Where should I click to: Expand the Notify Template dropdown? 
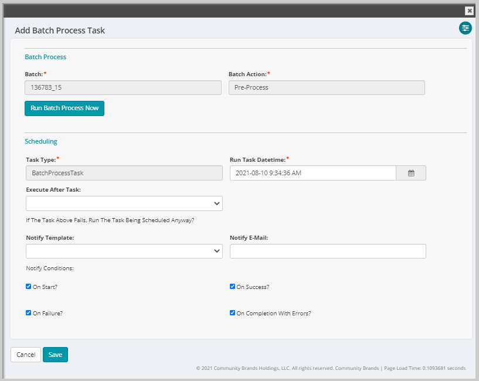pos(124,251)
